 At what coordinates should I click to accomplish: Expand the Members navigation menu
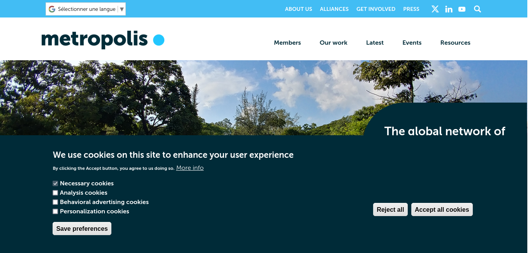[287, 43]
